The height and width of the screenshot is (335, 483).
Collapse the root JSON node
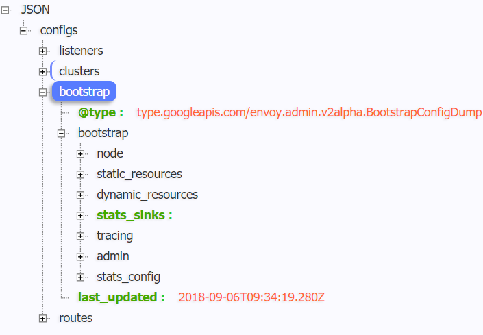(x=5, y=10)
